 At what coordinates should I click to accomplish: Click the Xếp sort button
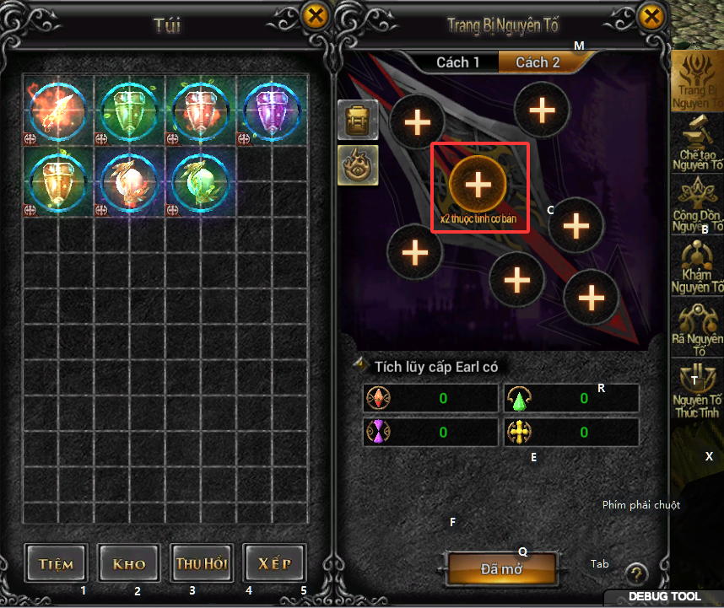point(275,563)
